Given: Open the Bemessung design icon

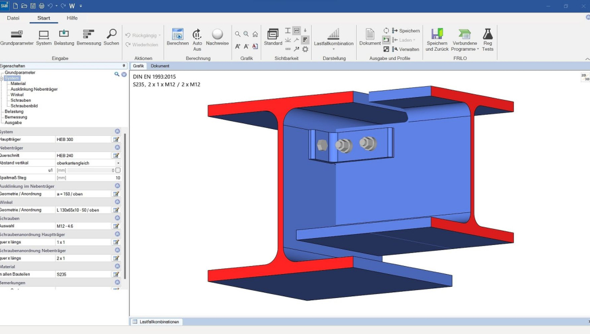Looking at the screenshot, I should coord(89,34).
